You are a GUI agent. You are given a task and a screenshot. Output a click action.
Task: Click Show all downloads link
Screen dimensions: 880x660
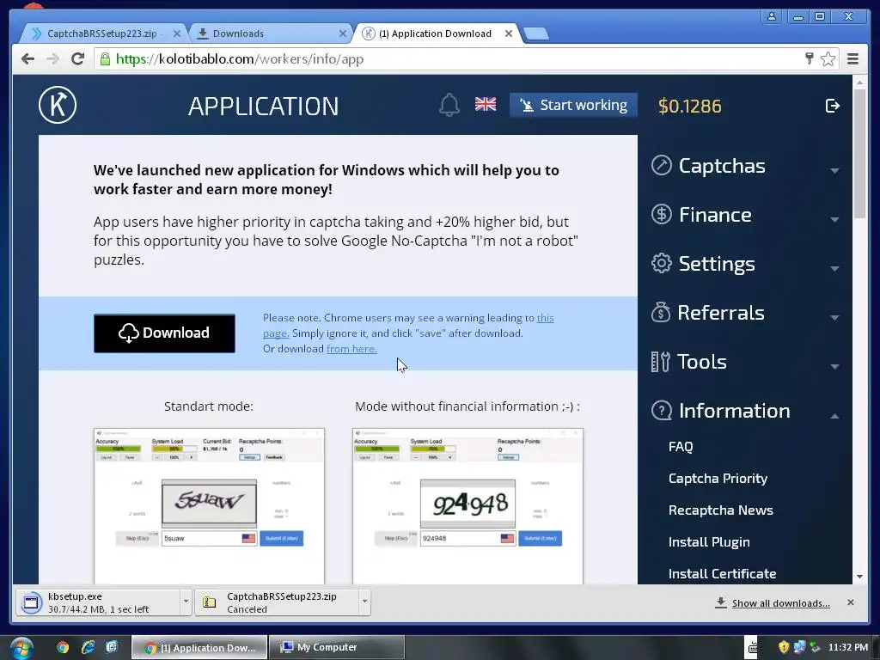tap(780, 602)
